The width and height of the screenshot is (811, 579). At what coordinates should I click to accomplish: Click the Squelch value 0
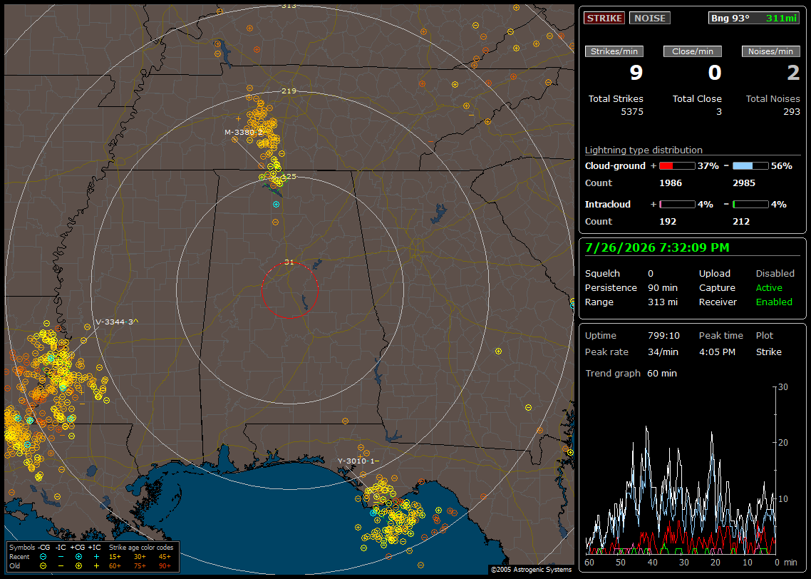[x=651, y=274]
